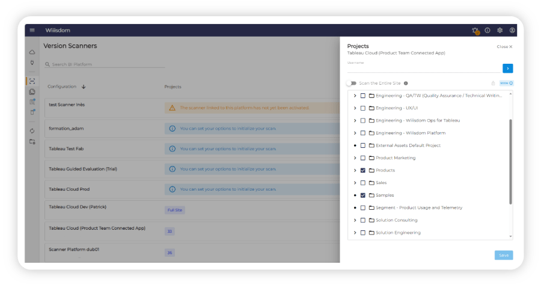Screen dimensions: 541x285
Task: Click the Configuration column header
Action: point(62,87)
